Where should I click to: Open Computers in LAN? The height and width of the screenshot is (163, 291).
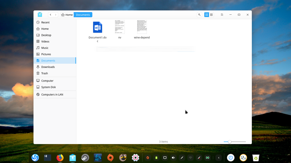[55, 95]
